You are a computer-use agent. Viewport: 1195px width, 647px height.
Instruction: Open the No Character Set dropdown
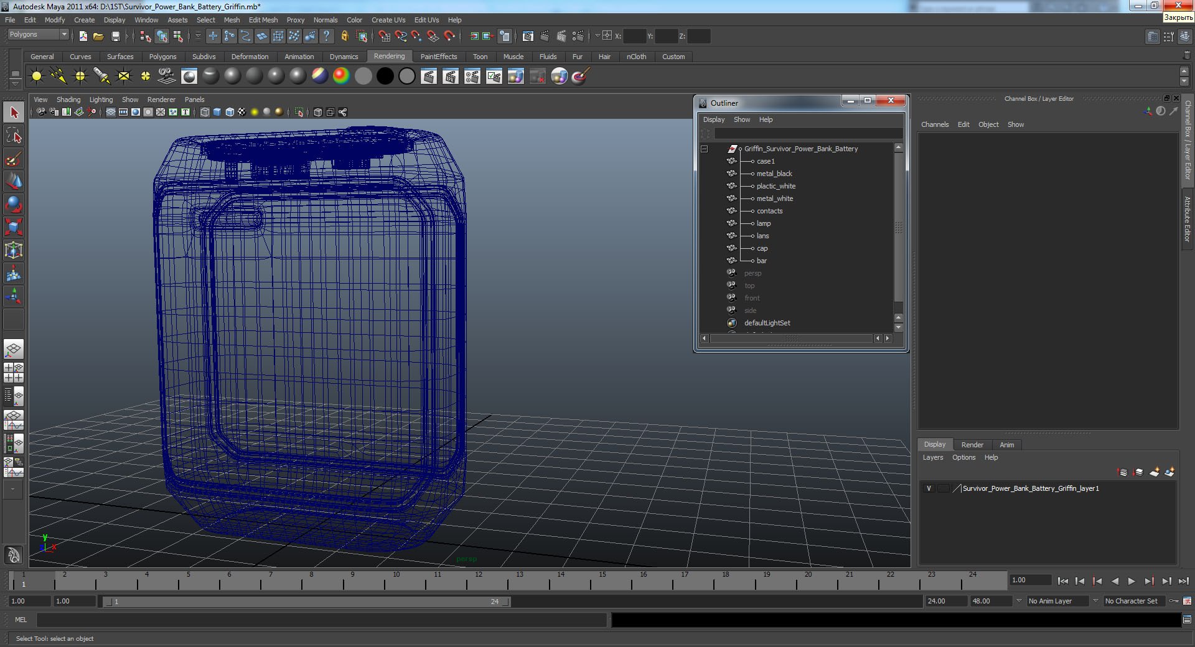1135,601
